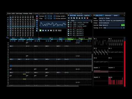
Task: Duplicate the selected instrument
Action: pos(71,18)
